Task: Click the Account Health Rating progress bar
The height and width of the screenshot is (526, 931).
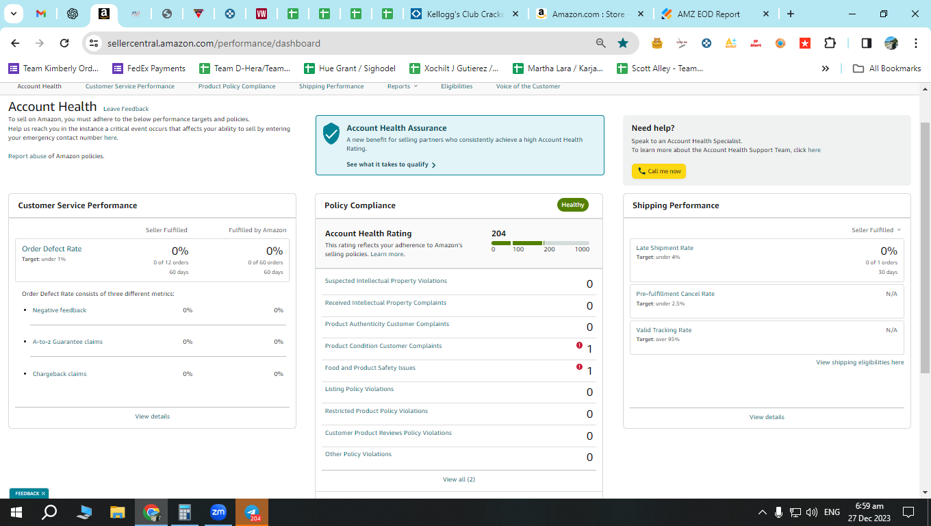Action: coord(540,243)
